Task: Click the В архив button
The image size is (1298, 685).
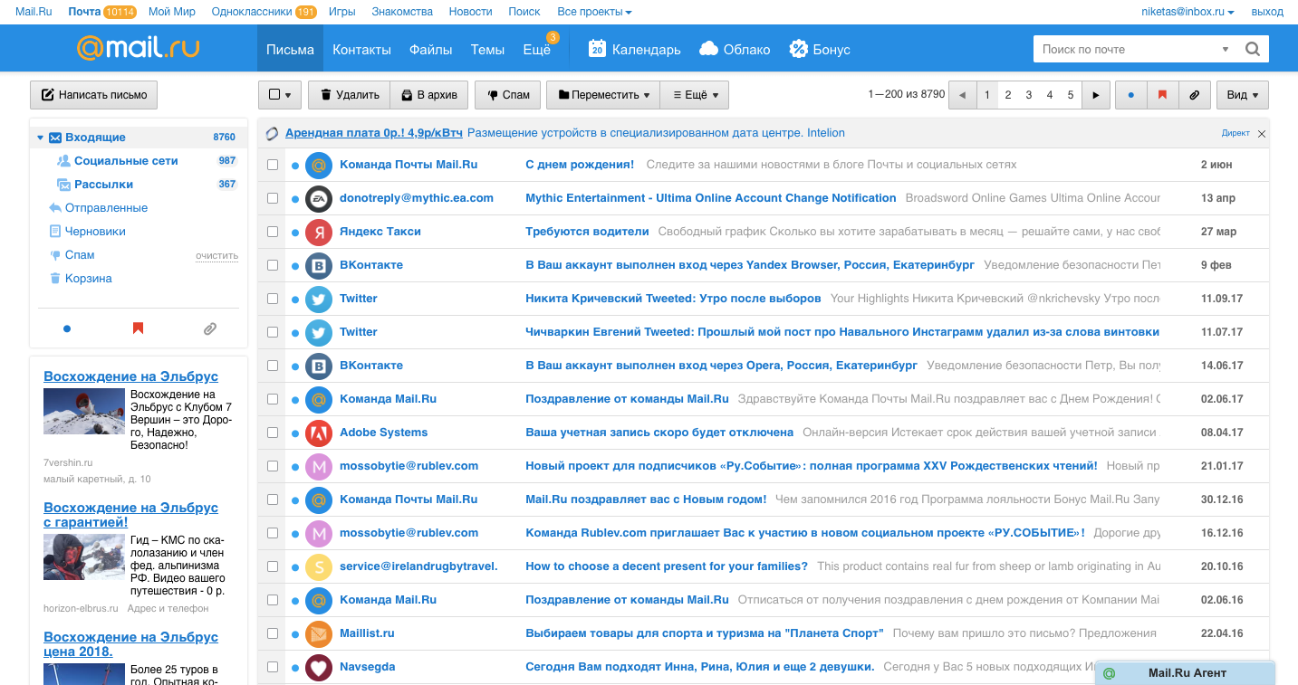Action: click(430, 95)
